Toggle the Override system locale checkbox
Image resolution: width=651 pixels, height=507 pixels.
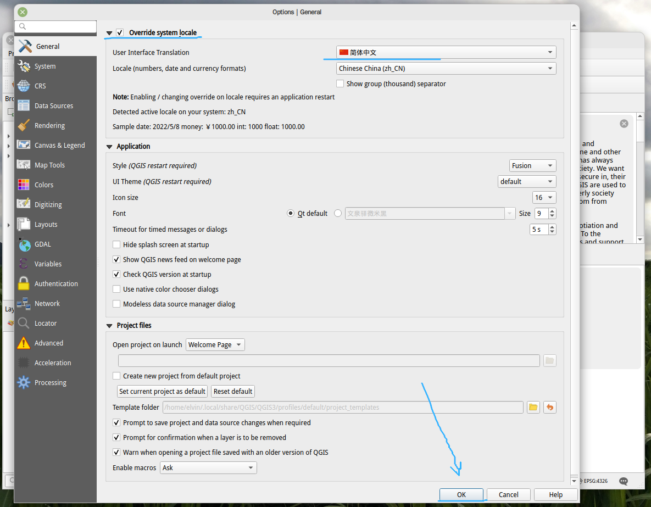[x=120, y=32]
